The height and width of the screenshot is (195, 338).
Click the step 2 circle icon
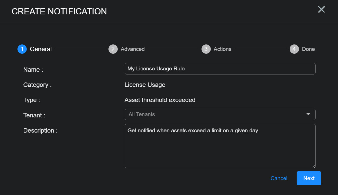[x=113, y=49]
